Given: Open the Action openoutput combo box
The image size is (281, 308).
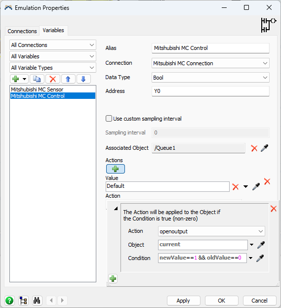Looking at the screenshot, I should (211, 231).
